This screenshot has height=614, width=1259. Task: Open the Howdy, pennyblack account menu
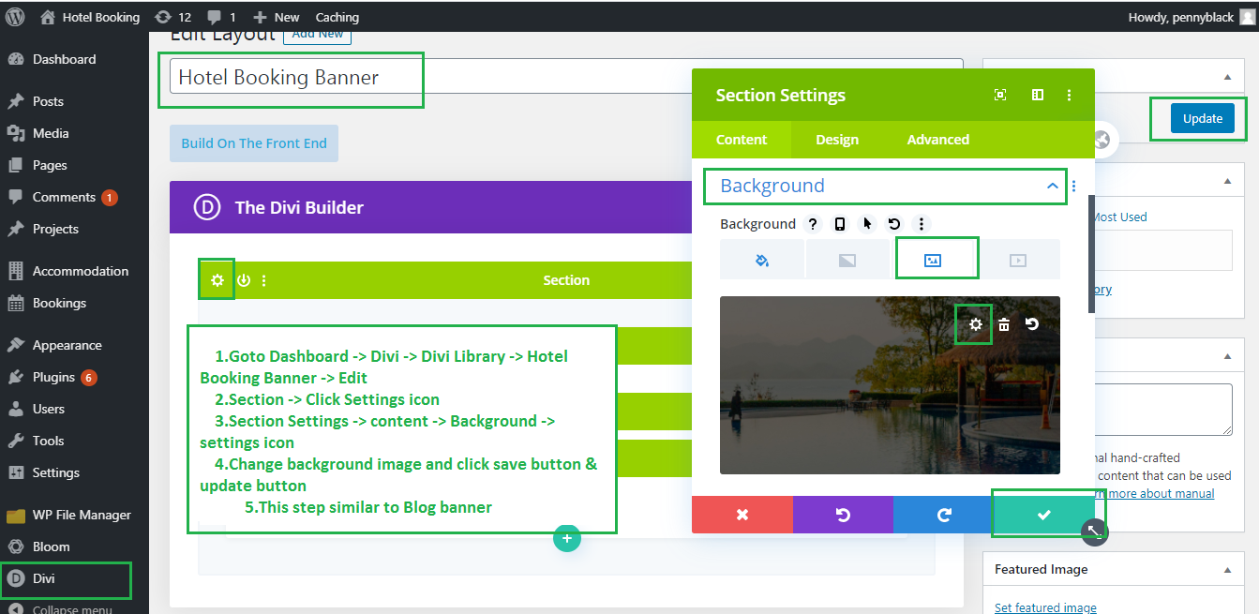tap(1189, 17)
